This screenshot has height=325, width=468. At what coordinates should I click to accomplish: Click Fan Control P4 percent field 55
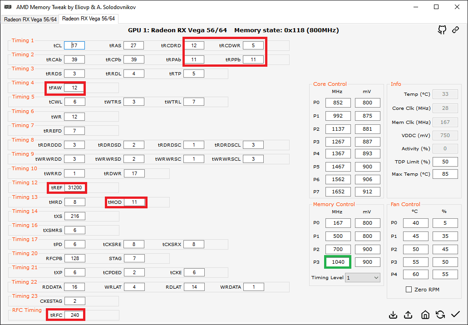(x=445, y=274)
